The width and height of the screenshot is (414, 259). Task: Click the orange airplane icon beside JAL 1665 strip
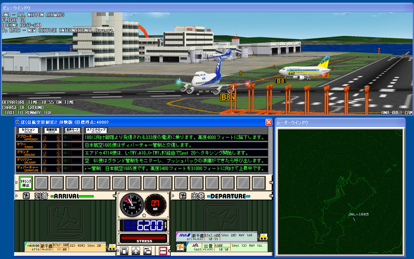180,247
